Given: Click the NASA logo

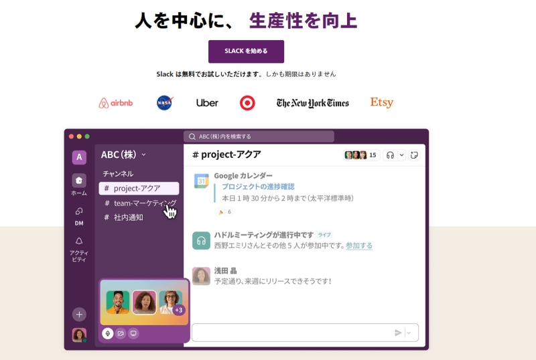Looking at the screenshot, I should [x=165, y=102].
